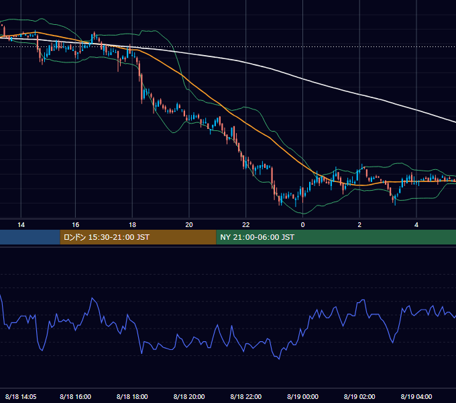Click the 20 hour axis label
The height and width of the screenshot is (403, 456).
189,225
